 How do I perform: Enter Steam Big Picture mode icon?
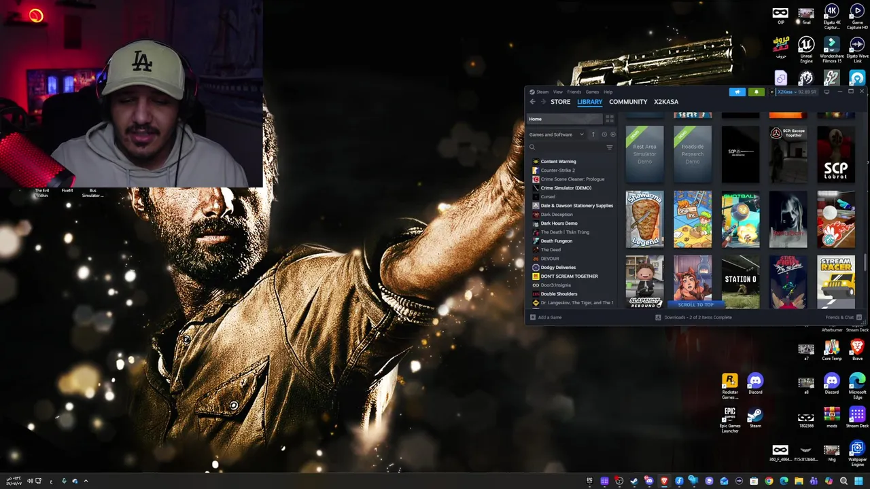(x=826, y=92)
